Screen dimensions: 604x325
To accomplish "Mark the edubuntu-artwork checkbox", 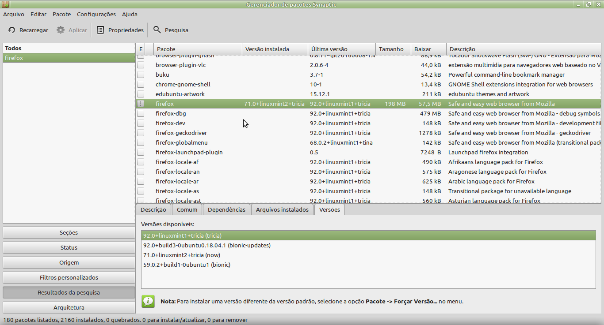I will point(141,94).
